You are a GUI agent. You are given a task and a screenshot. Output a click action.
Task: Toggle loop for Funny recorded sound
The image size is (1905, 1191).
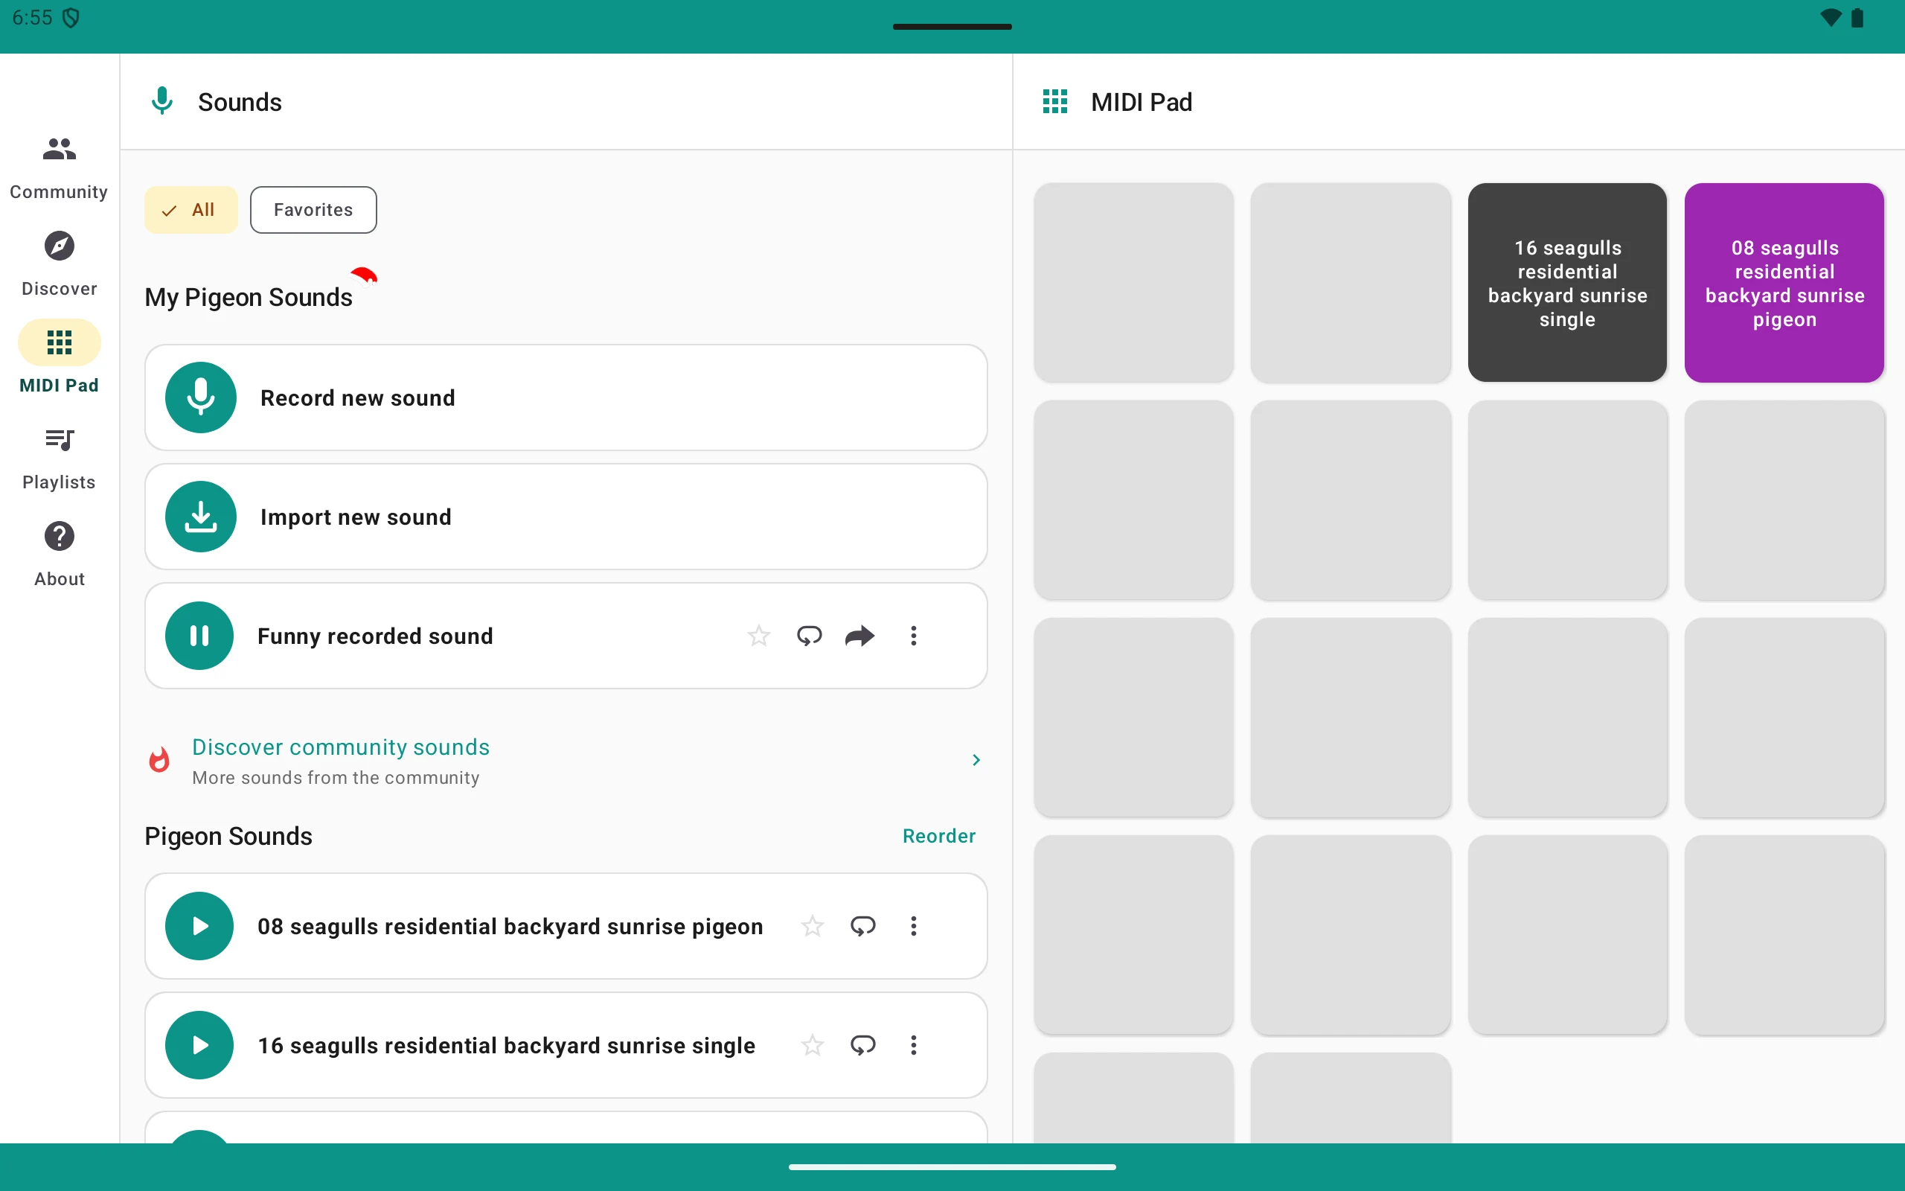tap(809, 636)
